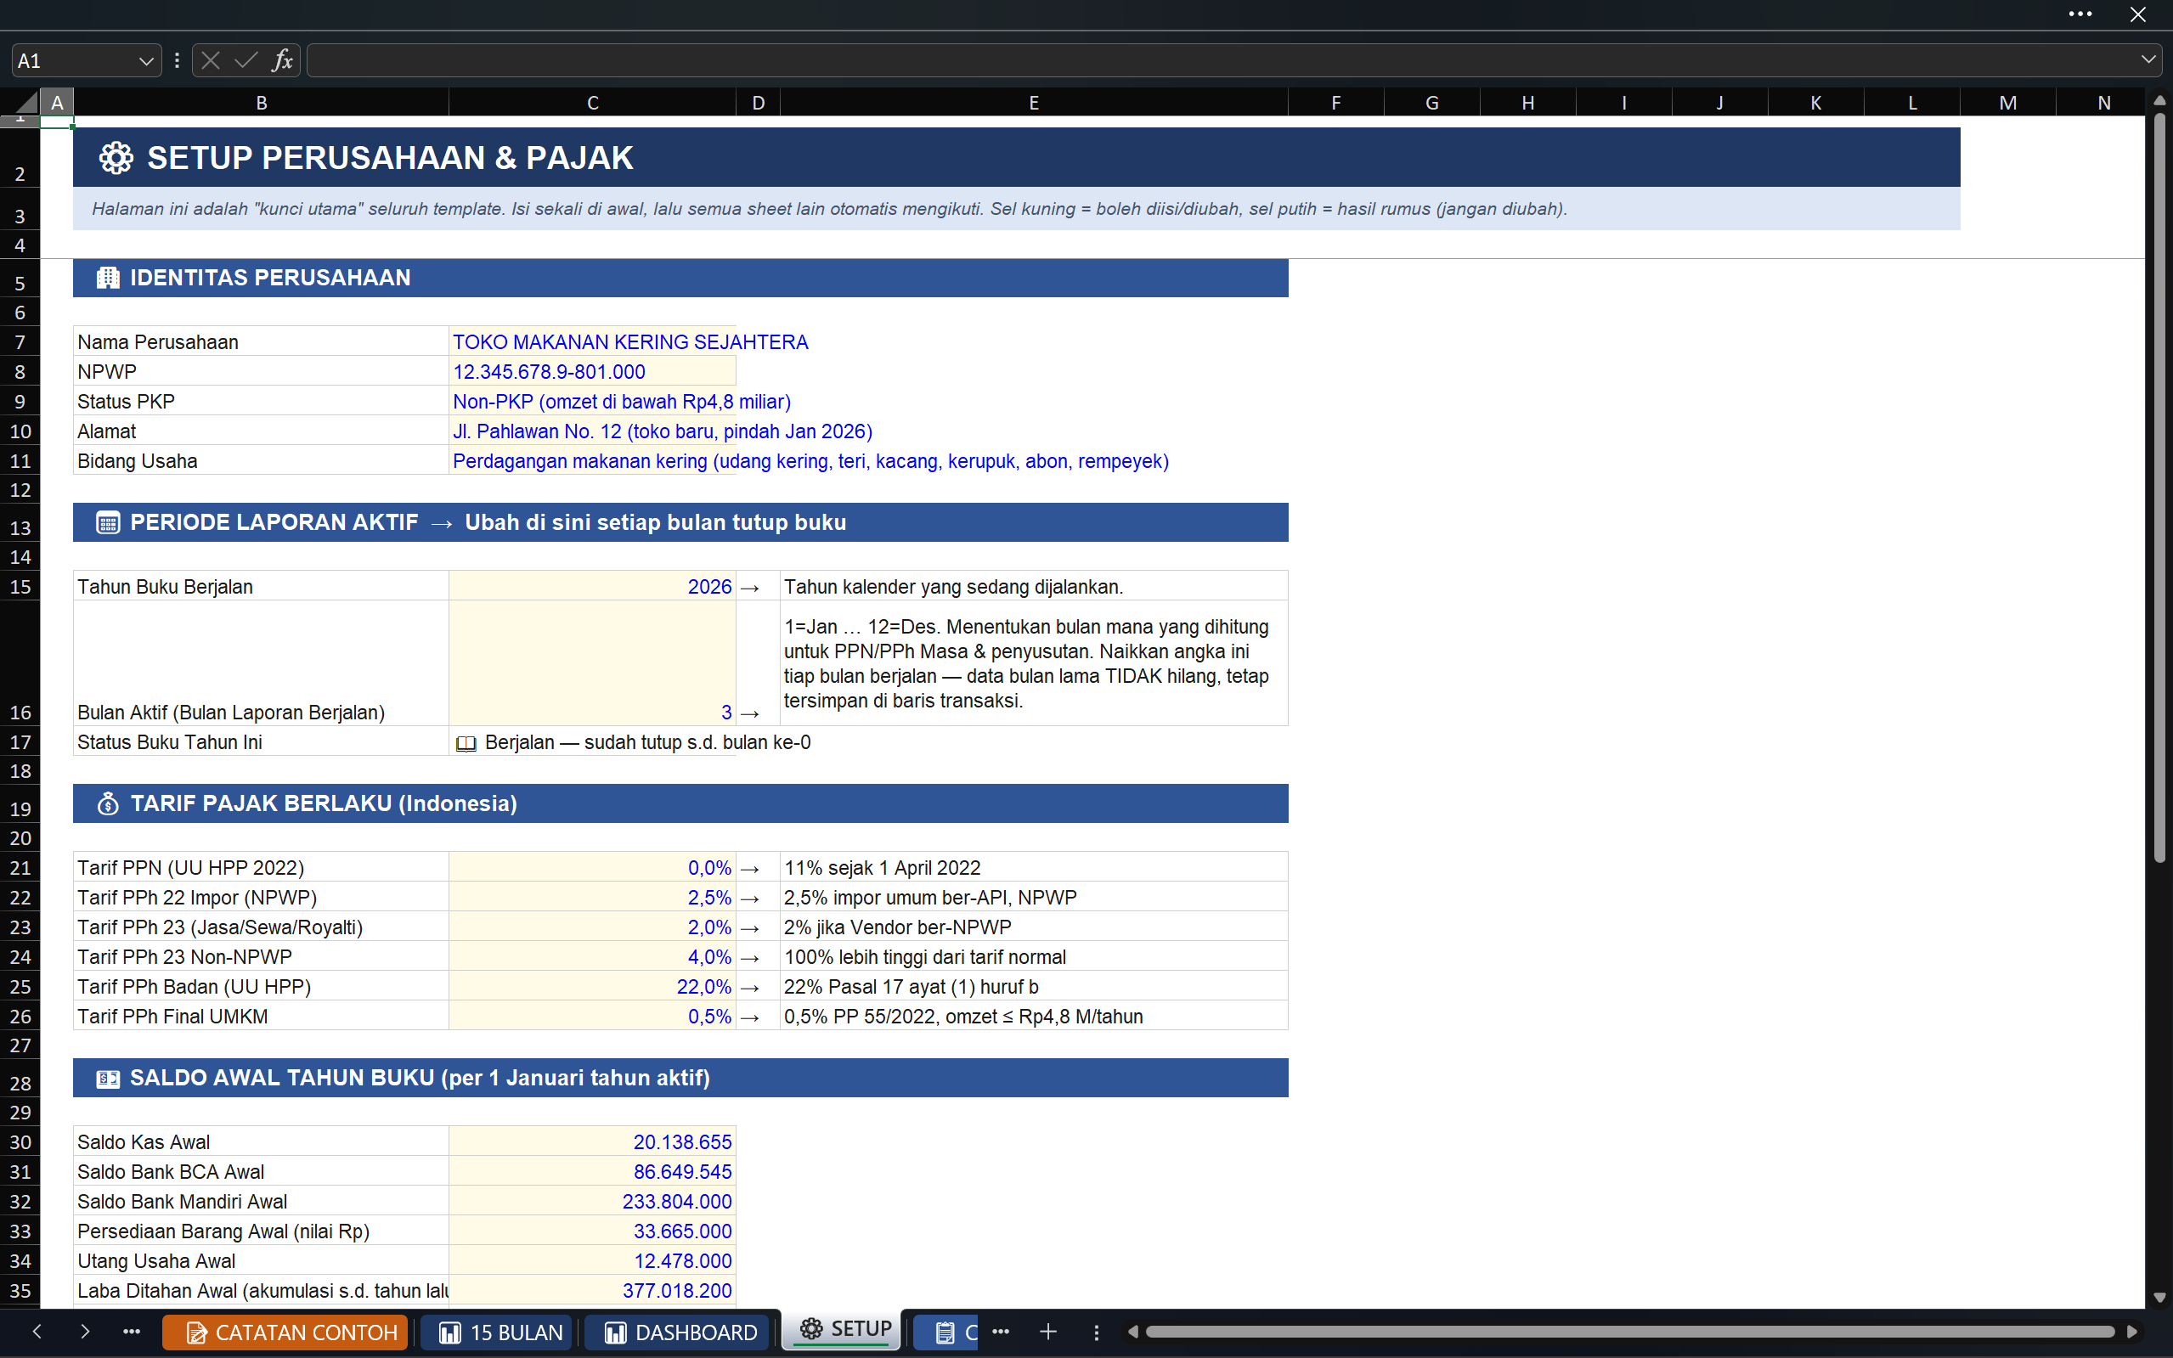Open the Name Box dropdown arrow

coord(145,61)
